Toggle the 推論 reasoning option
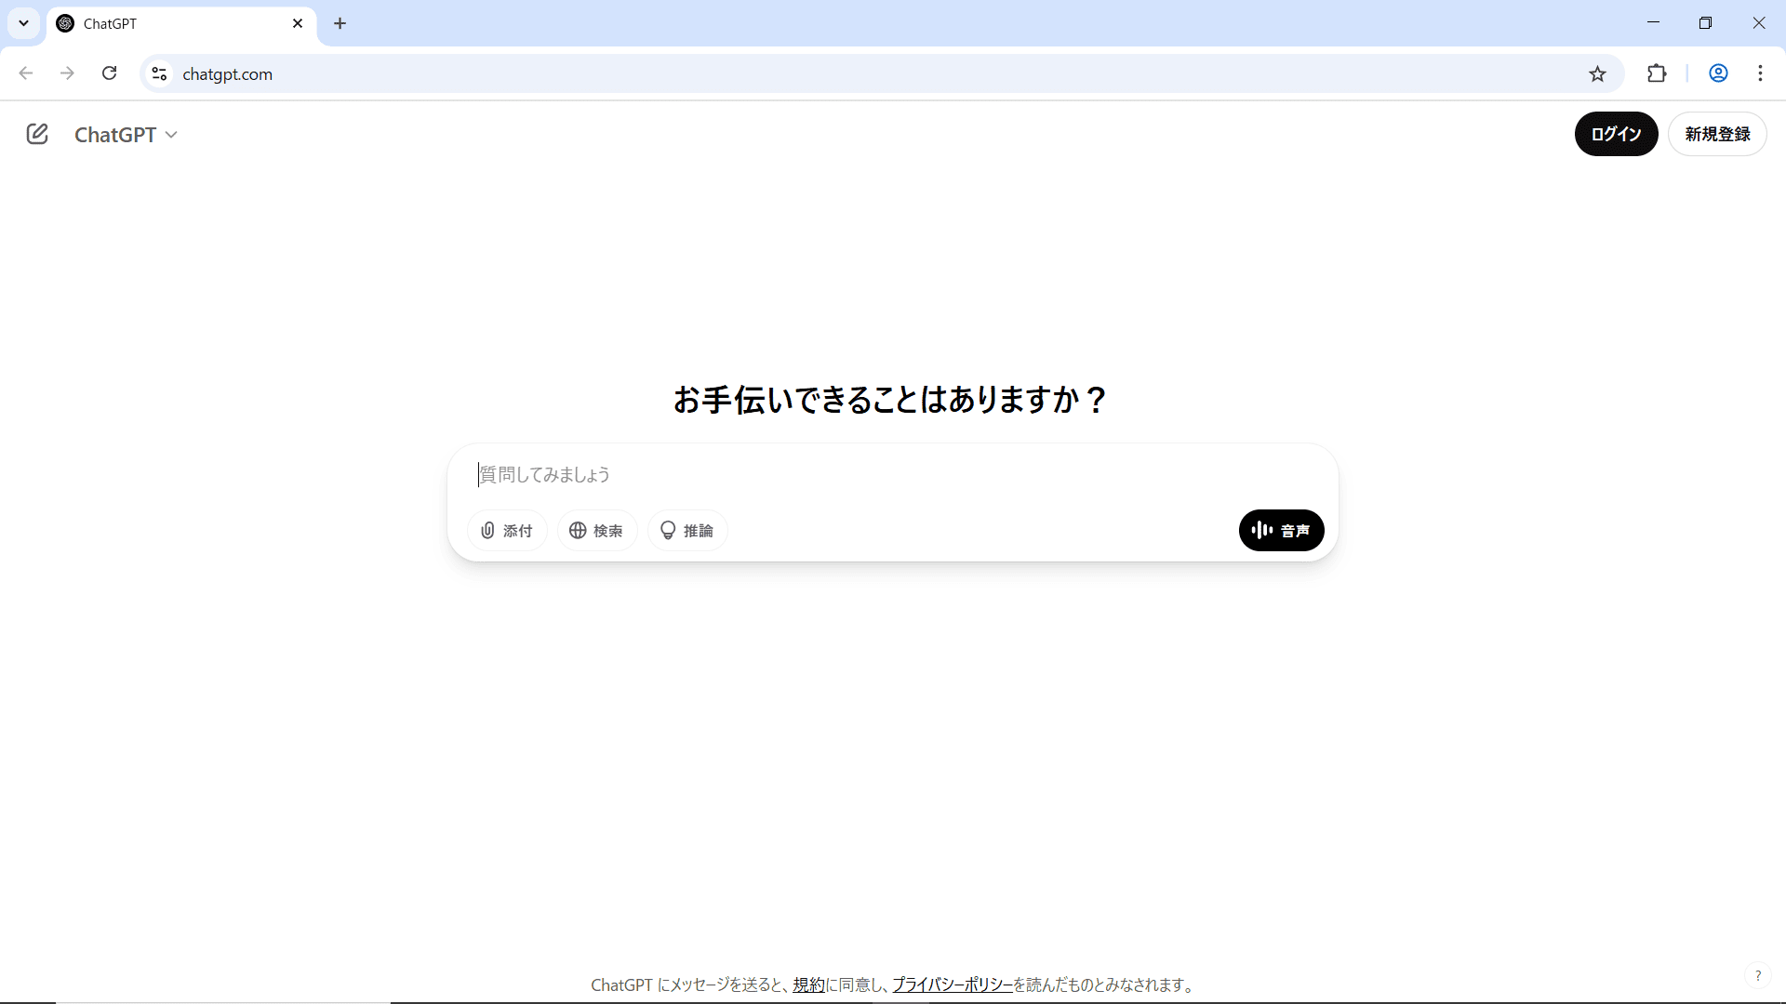 (687, 530)
